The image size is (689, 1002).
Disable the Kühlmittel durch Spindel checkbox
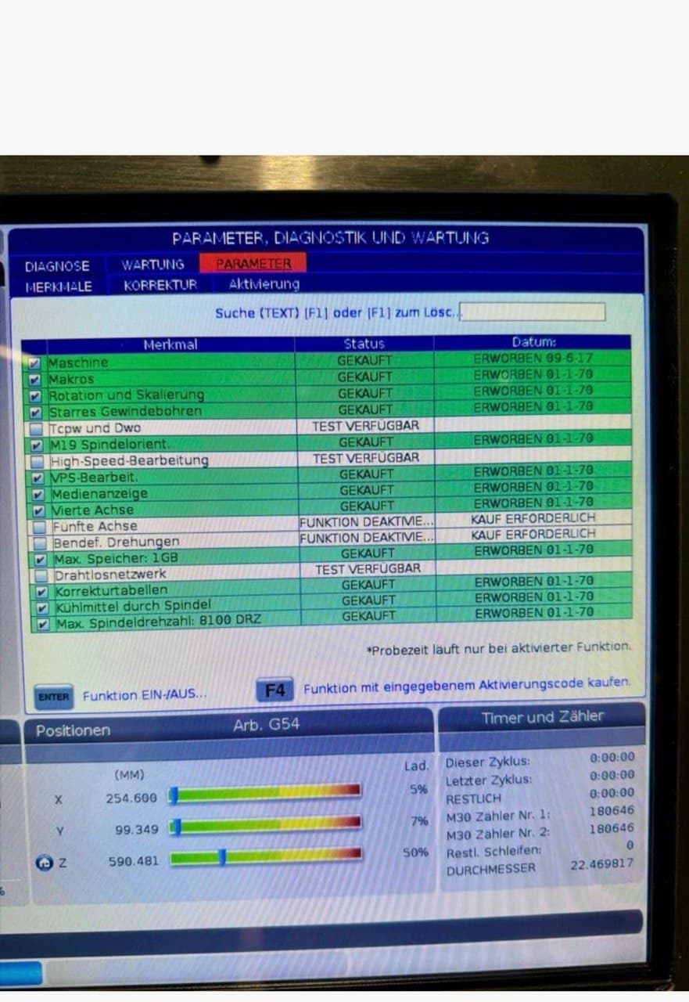click(43, 607)
